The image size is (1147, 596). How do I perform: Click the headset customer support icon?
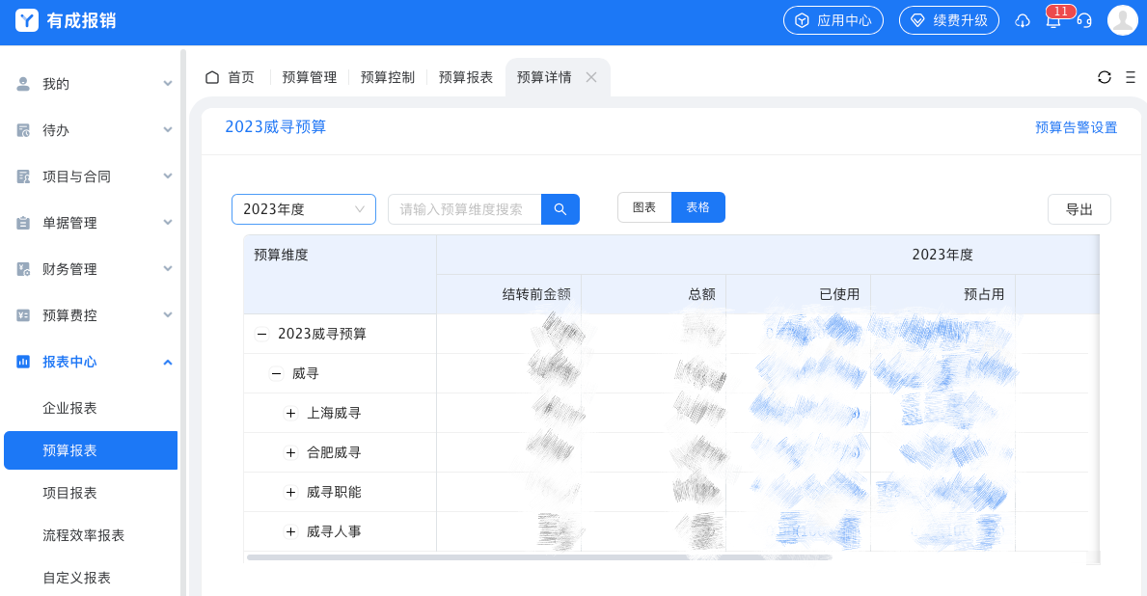[x=1087, y=20]
